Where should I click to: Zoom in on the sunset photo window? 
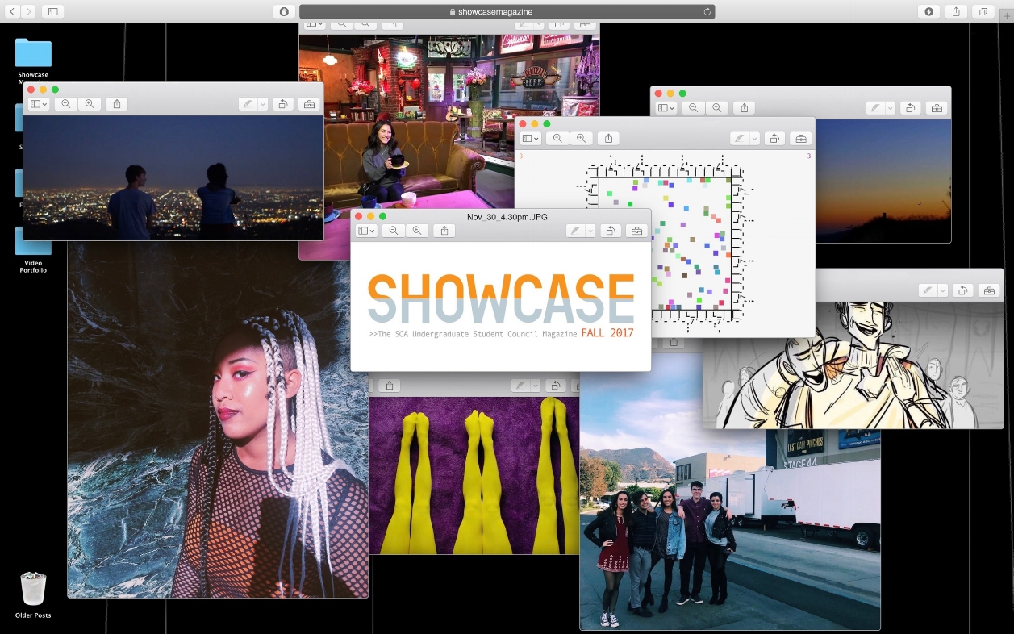click(x=716, y=108)
